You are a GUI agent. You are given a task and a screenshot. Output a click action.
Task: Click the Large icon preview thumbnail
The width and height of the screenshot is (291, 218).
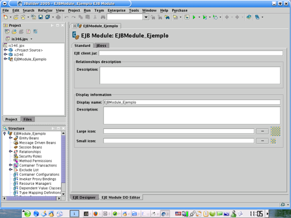click(x=275, y=131)
